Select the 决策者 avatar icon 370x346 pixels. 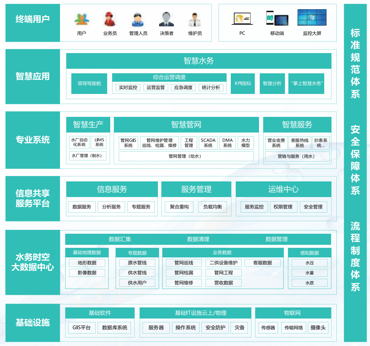pyautogui.click(x=166, y=19)
